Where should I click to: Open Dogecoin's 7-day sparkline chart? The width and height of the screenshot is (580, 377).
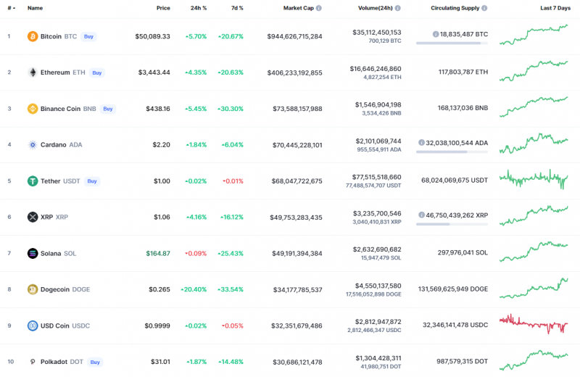pos(534,289)
